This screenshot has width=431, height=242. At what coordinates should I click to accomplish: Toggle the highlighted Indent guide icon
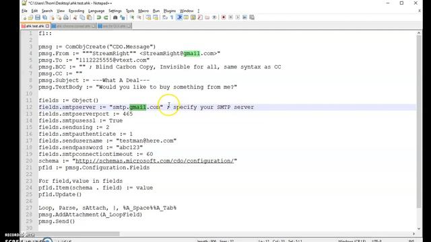pyautogui.click(x=180, y=17)
